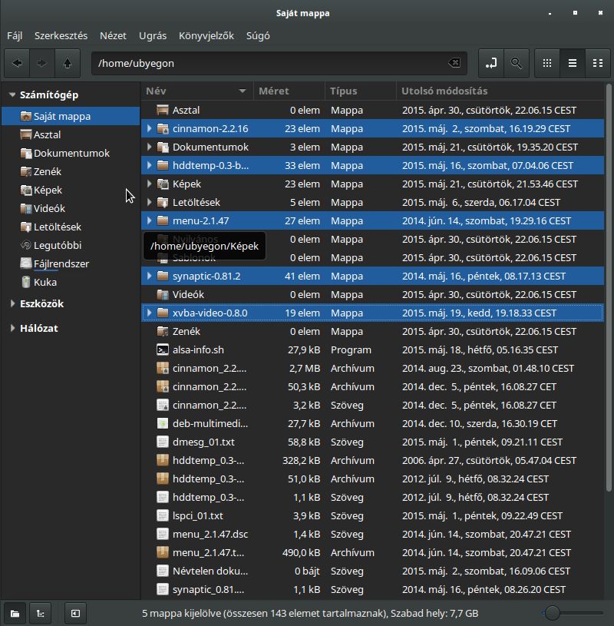Go forward with the right arrow button
Viewport: 614px width, 626px height.
42,63
